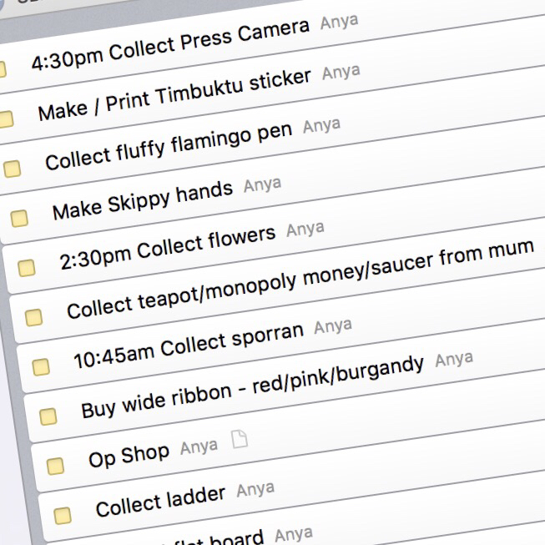Open the 'Op Shop' task title

129,456
